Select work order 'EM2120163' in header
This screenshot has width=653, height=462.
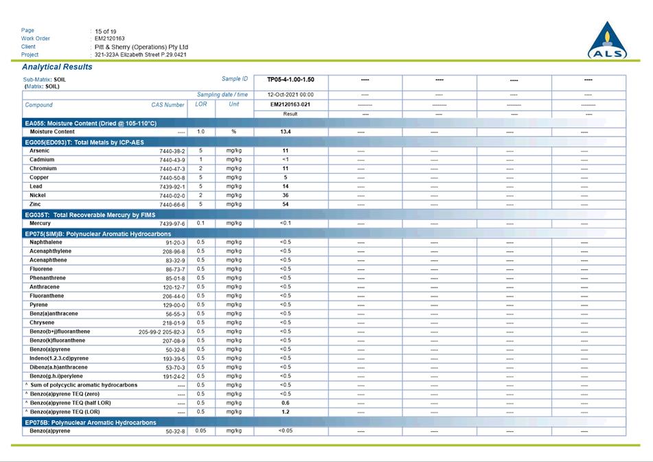[110, 38]
